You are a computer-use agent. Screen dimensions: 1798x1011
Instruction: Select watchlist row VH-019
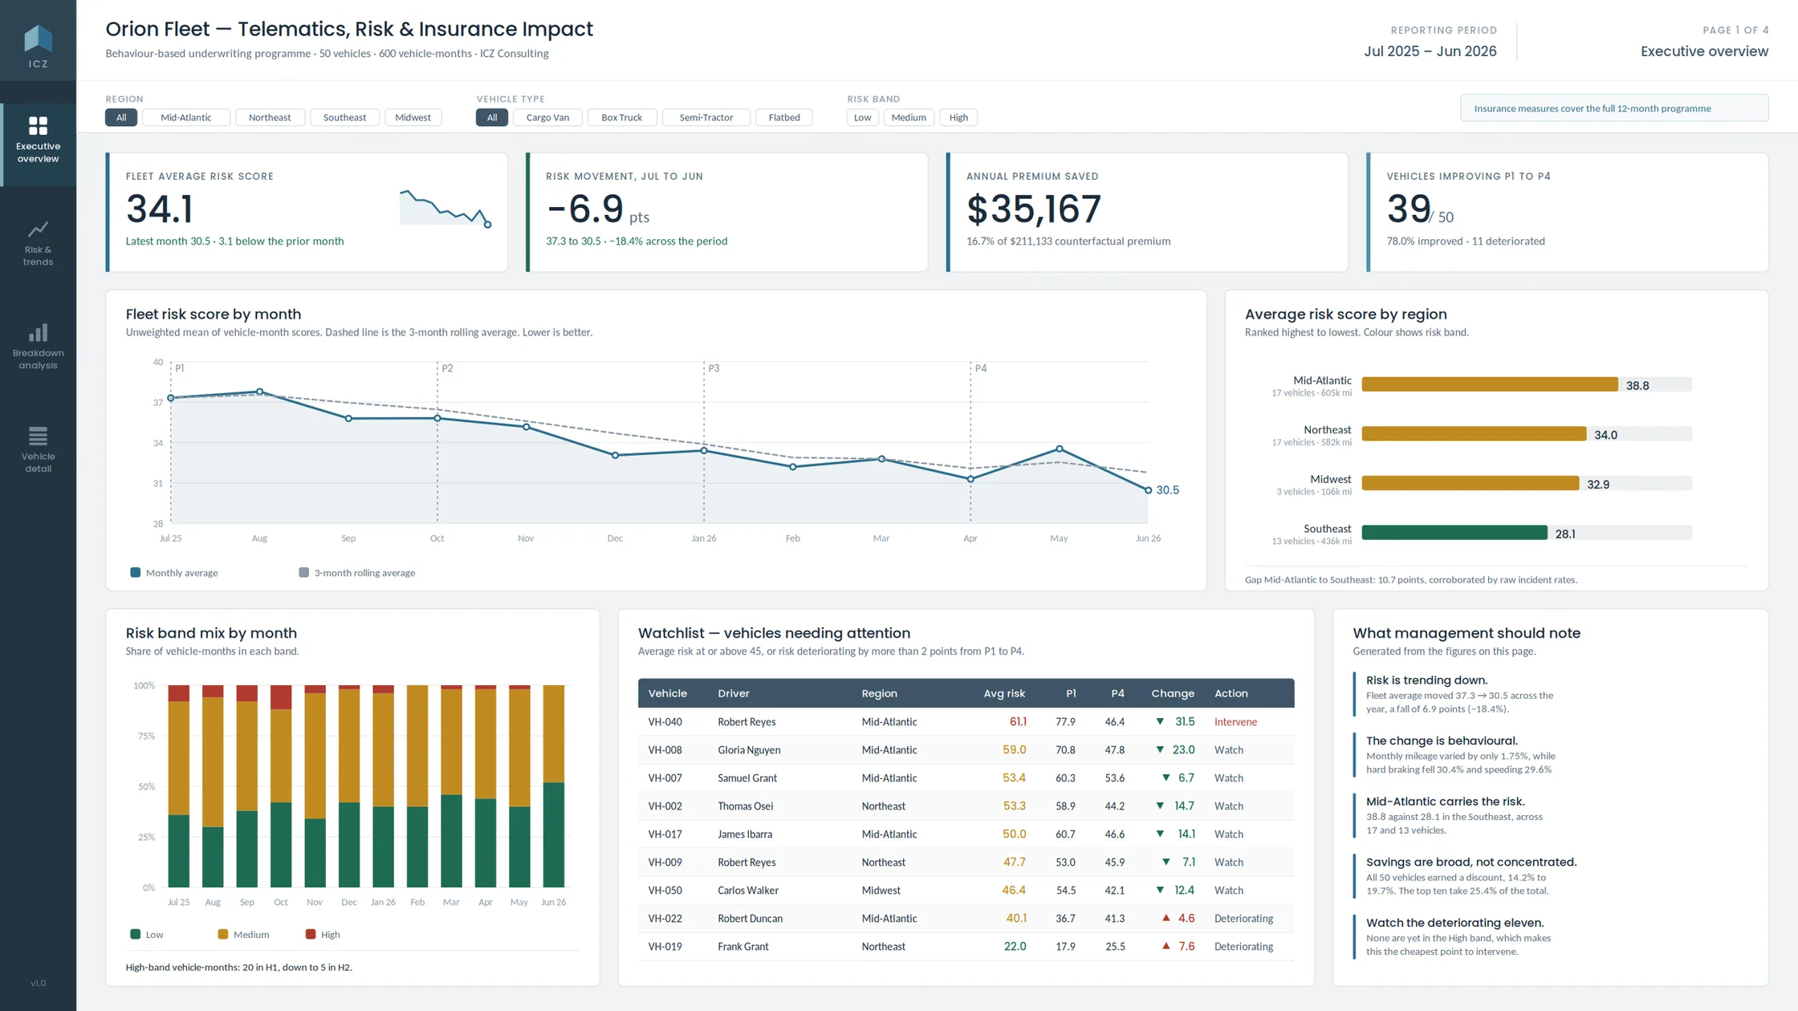pos(966,947)
